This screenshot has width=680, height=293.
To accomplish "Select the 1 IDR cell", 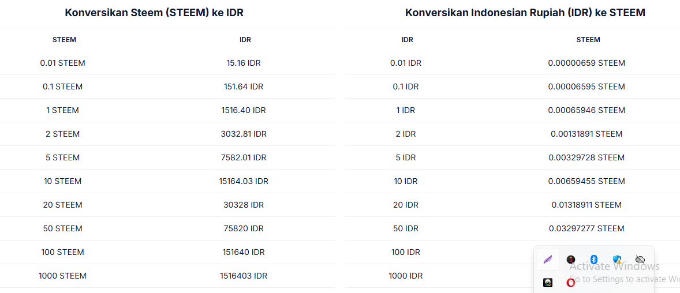I will (405, 110).
